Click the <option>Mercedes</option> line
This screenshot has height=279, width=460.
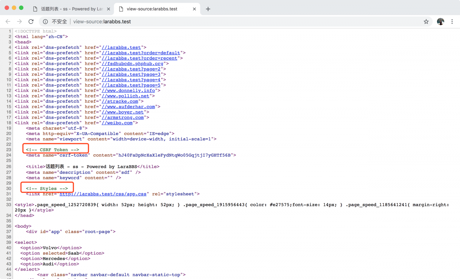tap(55, 259)
